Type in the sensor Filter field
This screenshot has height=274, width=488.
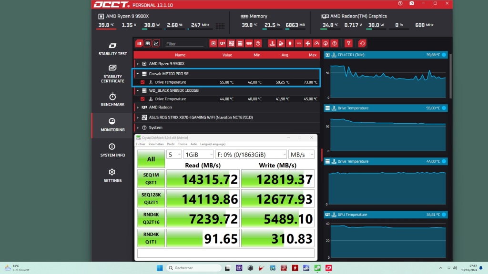tap(183, 43)
